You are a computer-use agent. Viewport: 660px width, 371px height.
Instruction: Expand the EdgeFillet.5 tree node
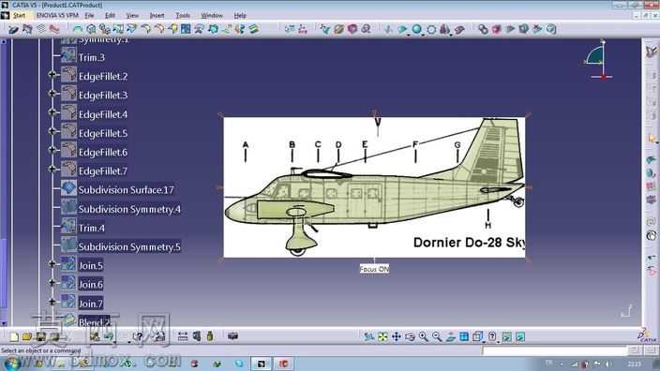click(52, 131)
